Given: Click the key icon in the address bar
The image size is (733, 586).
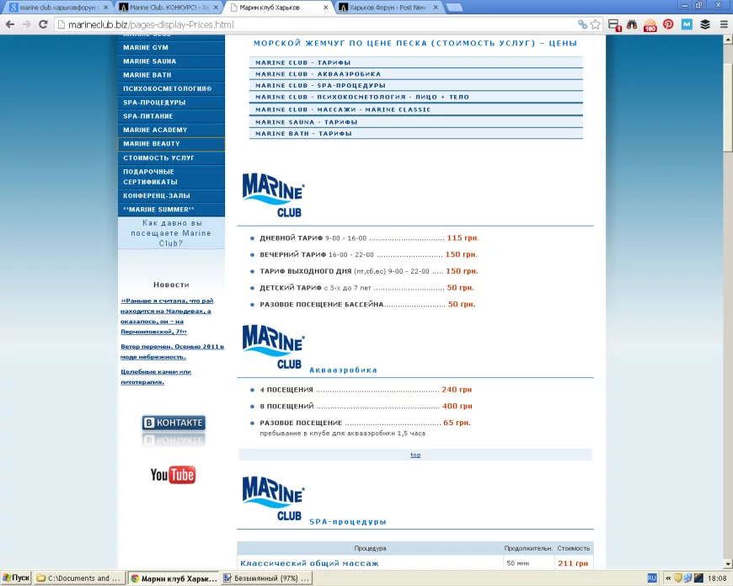Looking at the screenshot, I should click(582, 24).
